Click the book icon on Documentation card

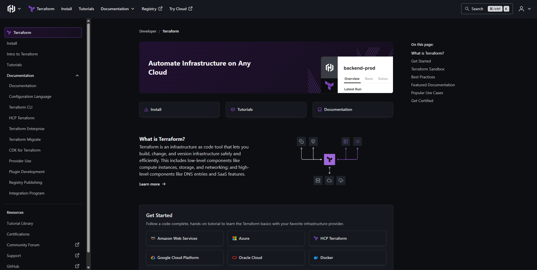(319, 109)
